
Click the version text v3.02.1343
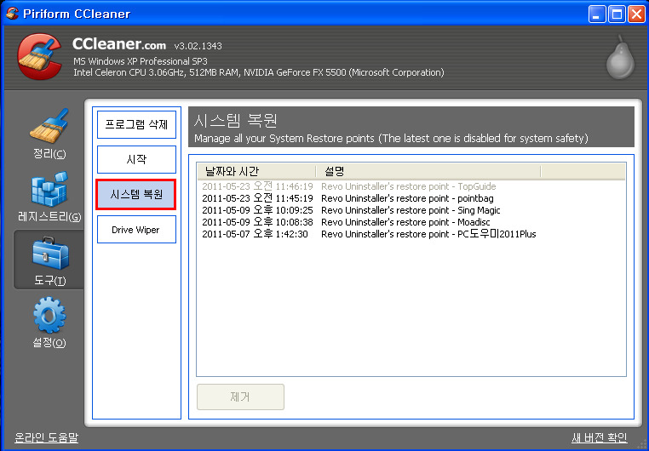(198, 46)
